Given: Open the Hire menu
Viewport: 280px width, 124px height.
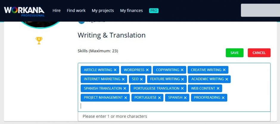Looking at the screenshot, I should point(56,11).
